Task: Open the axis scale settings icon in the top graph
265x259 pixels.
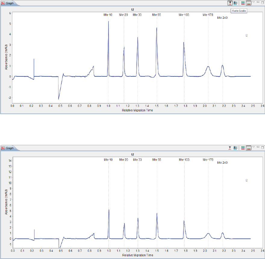Action: coord(235,3)
